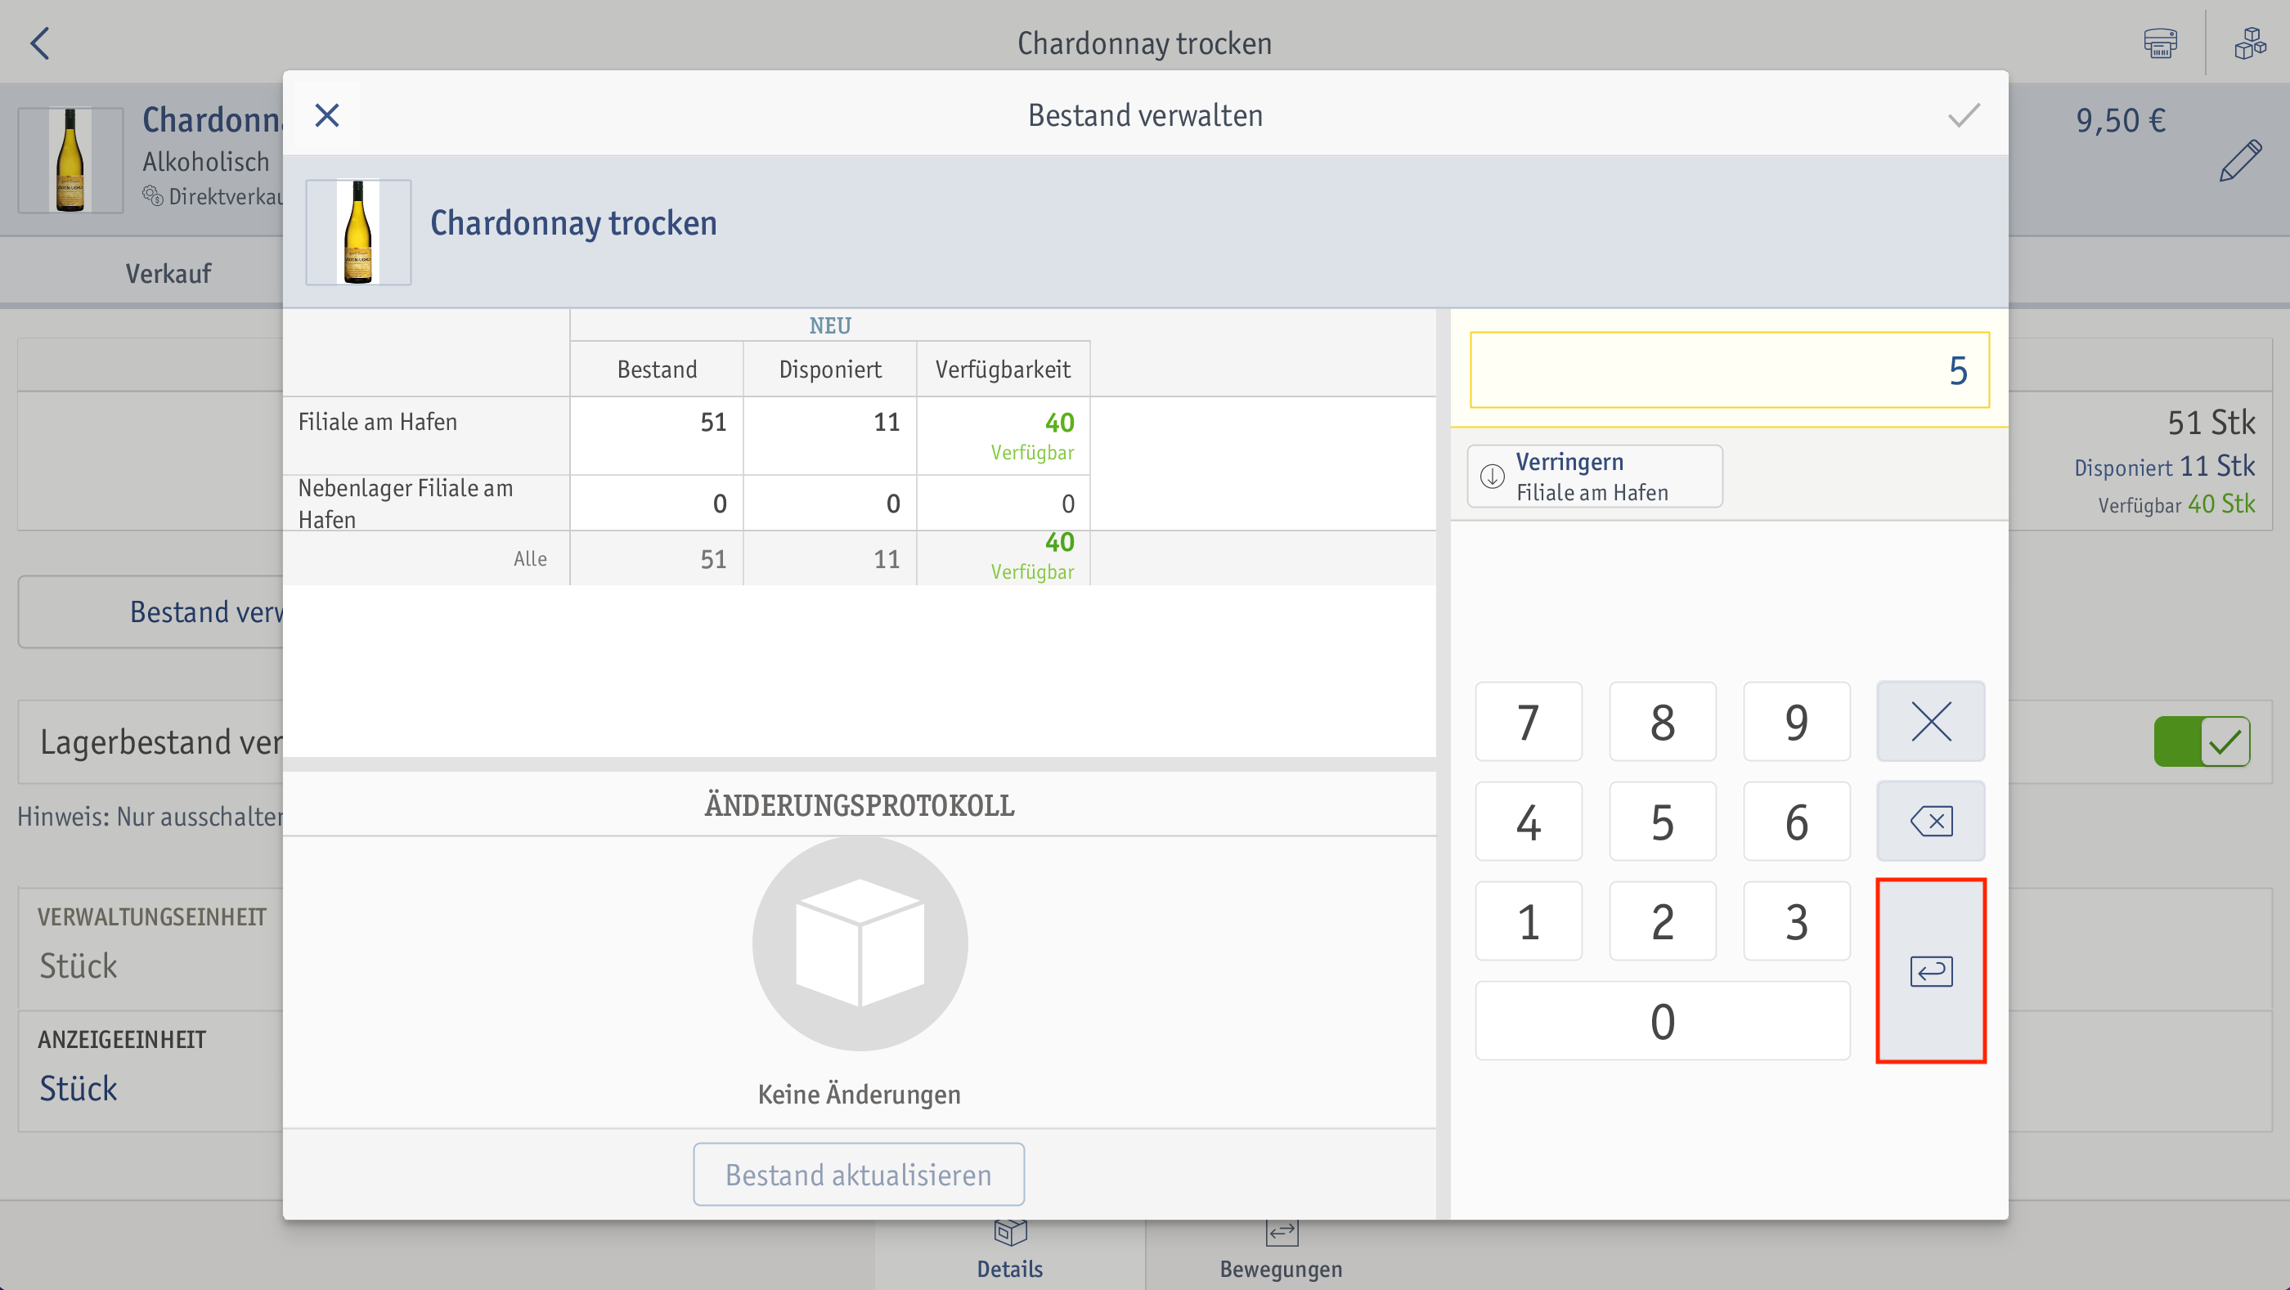Screen dimensions: 2290x1290
Task: Click the Direktverkauf gear icon
Action: tap(153, 195)
